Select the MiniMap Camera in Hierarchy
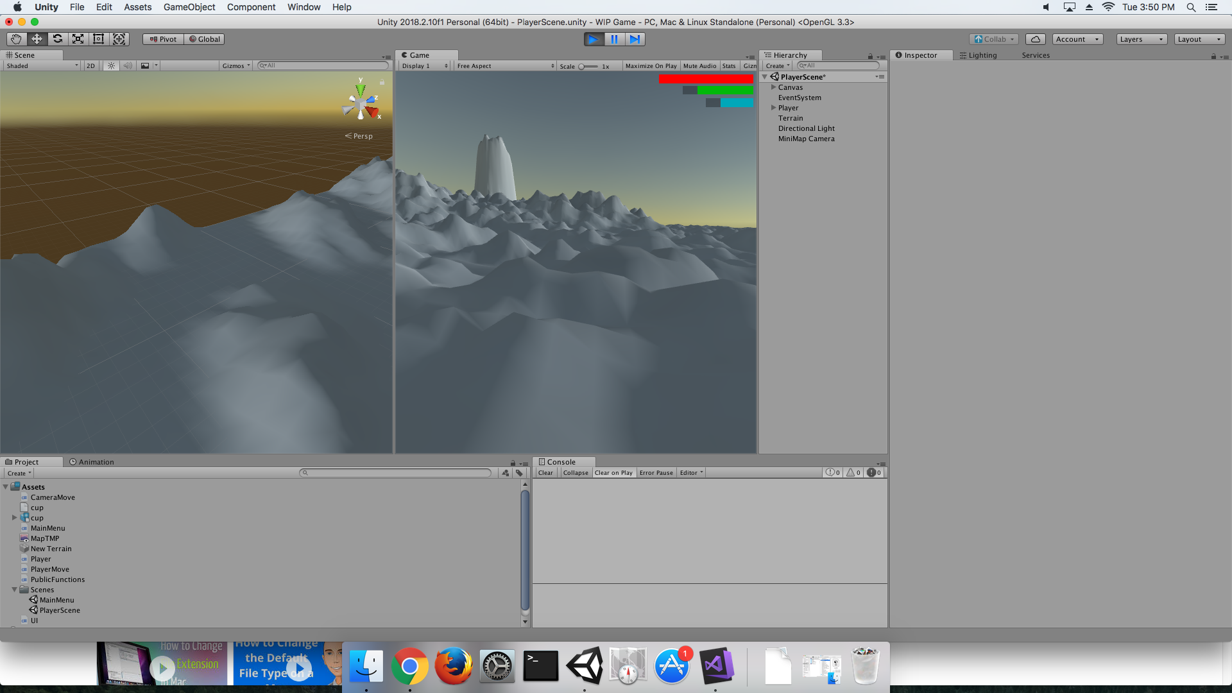The width and height of the screenshot is (1232, 693). pos(806,139)
